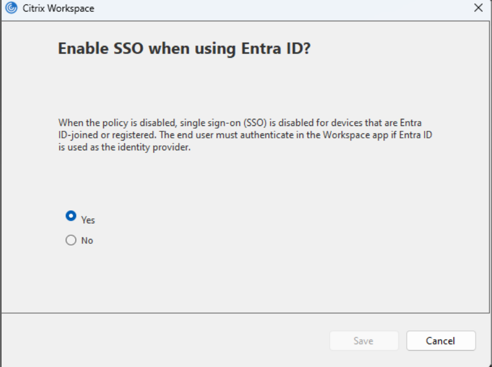The image size is (492, 367).
Task: Click "Entra ID?" in the heading
Action: pos(284,49)
